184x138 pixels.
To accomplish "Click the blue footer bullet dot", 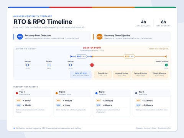I will pos(14,128).
